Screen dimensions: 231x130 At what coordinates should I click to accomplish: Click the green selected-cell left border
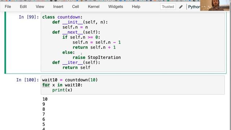pyautogui.click(x=5, y=43)
